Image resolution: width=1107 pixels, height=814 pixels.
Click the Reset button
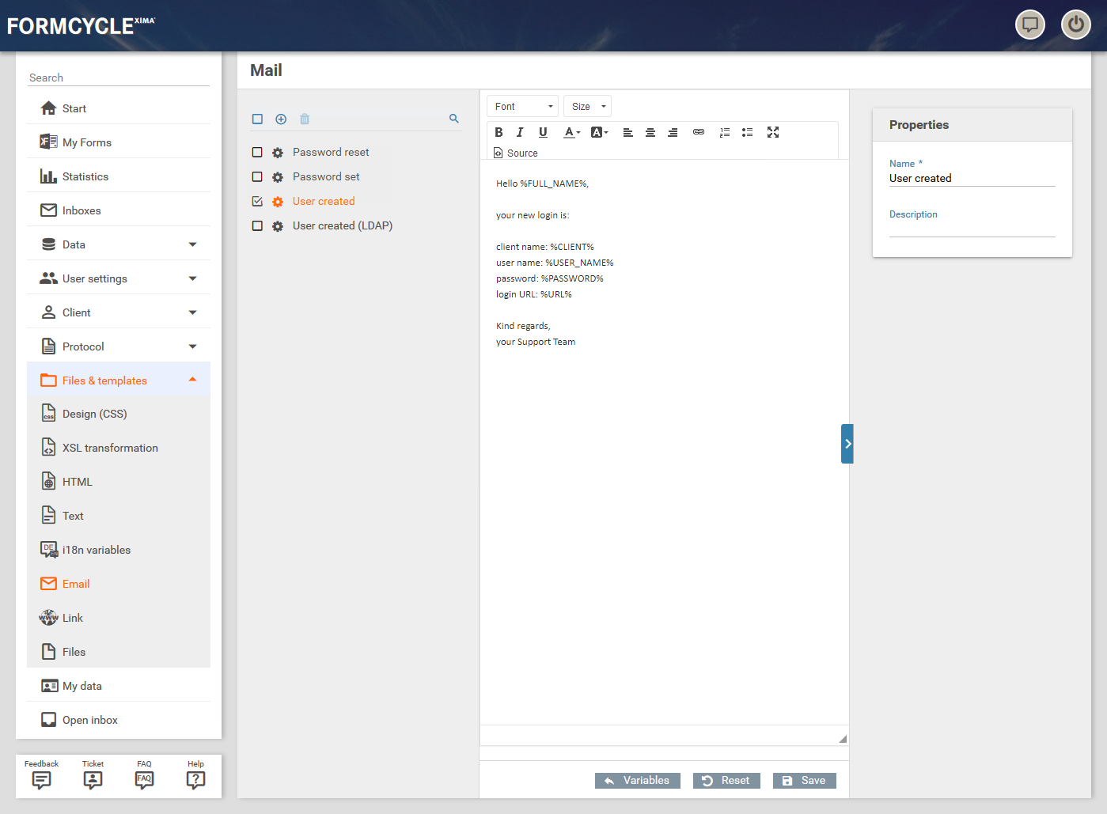[726, 781]
